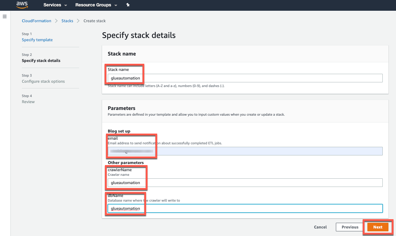
Task: Click the Parameters section heading
Action: point(121,108)
